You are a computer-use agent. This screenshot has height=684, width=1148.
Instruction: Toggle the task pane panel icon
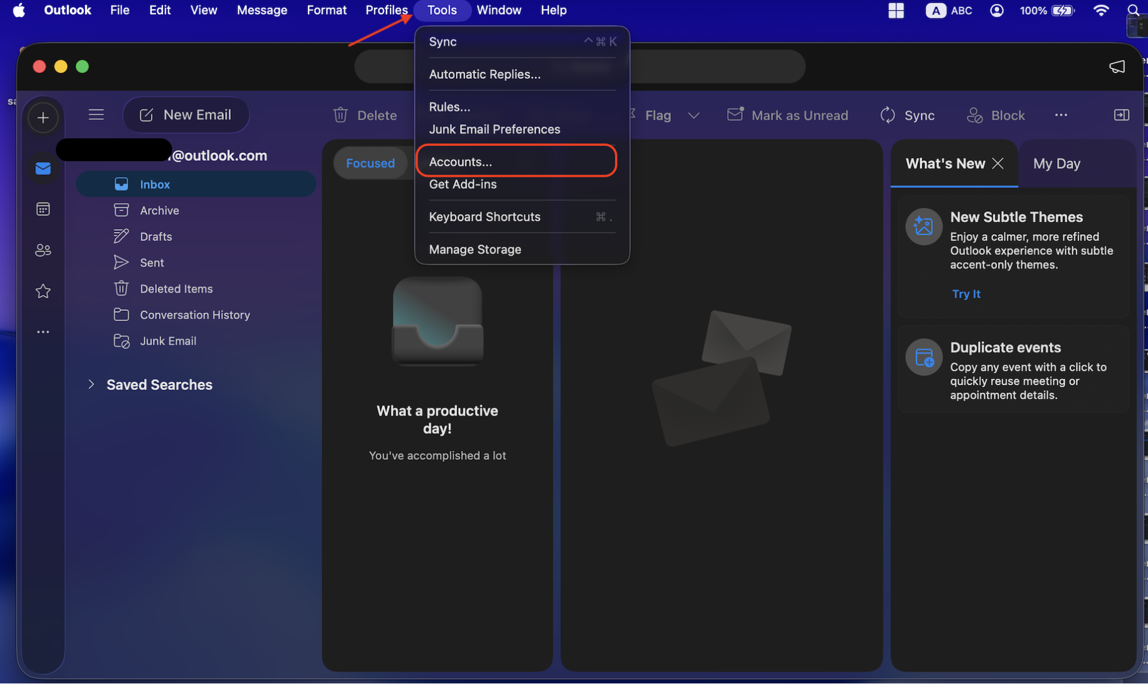[1121, 115]
